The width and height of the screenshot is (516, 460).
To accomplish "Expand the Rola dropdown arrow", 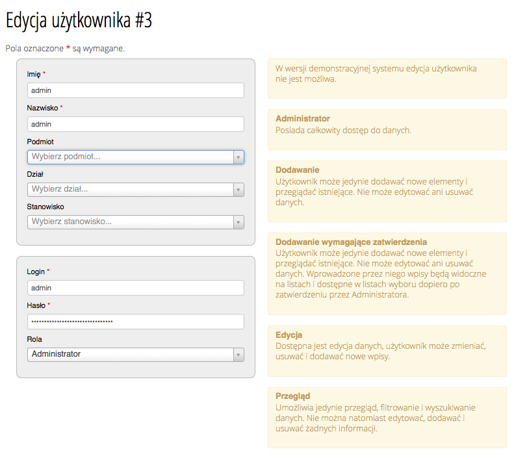I will click(239, 355).
